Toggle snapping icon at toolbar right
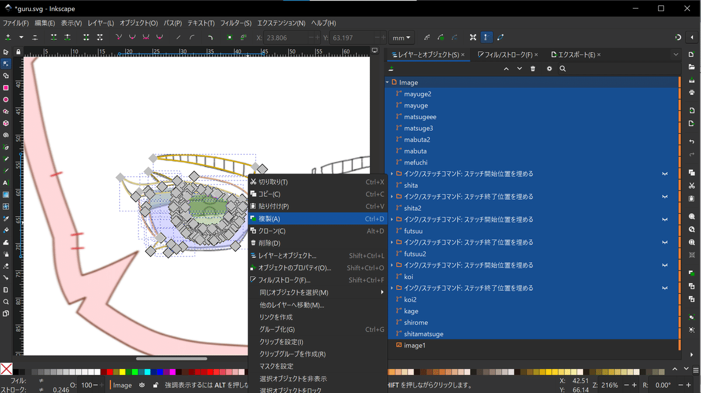 pos(678,37)
